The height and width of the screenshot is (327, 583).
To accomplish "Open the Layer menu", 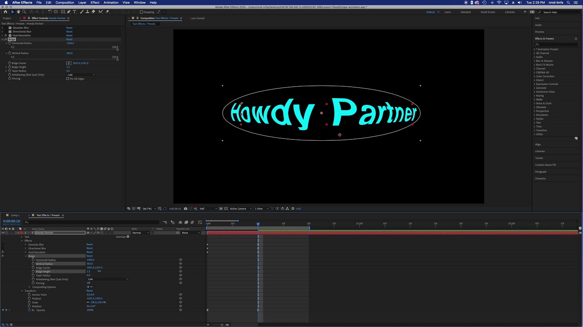I will [x=82, y=2].
